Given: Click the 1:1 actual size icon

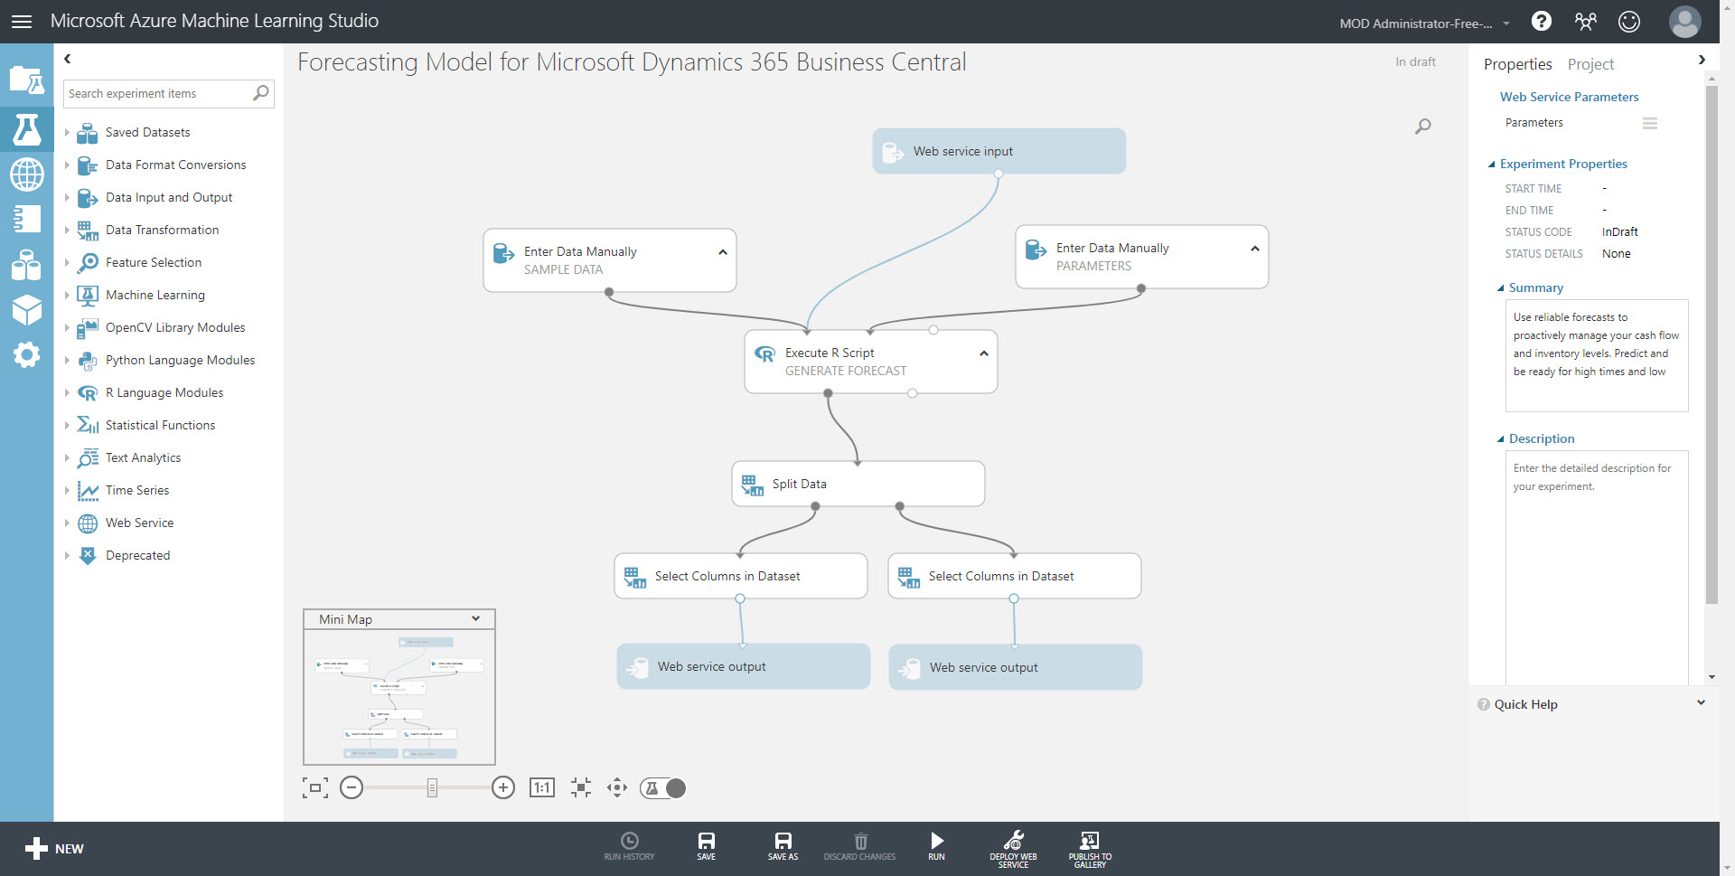Looking at the screenshot, I should point(542,787).
